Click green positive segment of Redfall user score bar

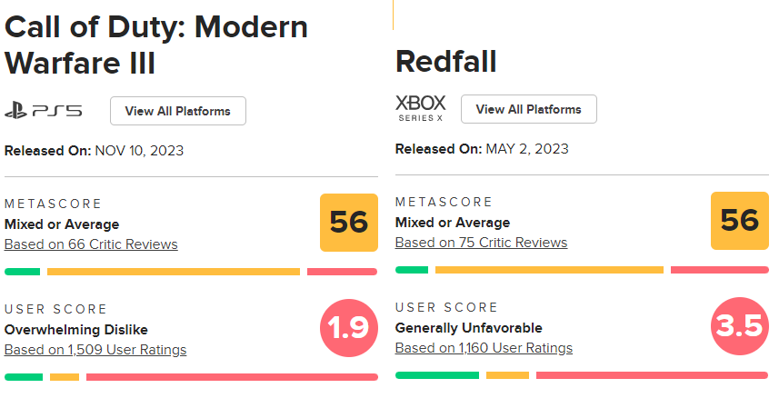pos(436,374)
